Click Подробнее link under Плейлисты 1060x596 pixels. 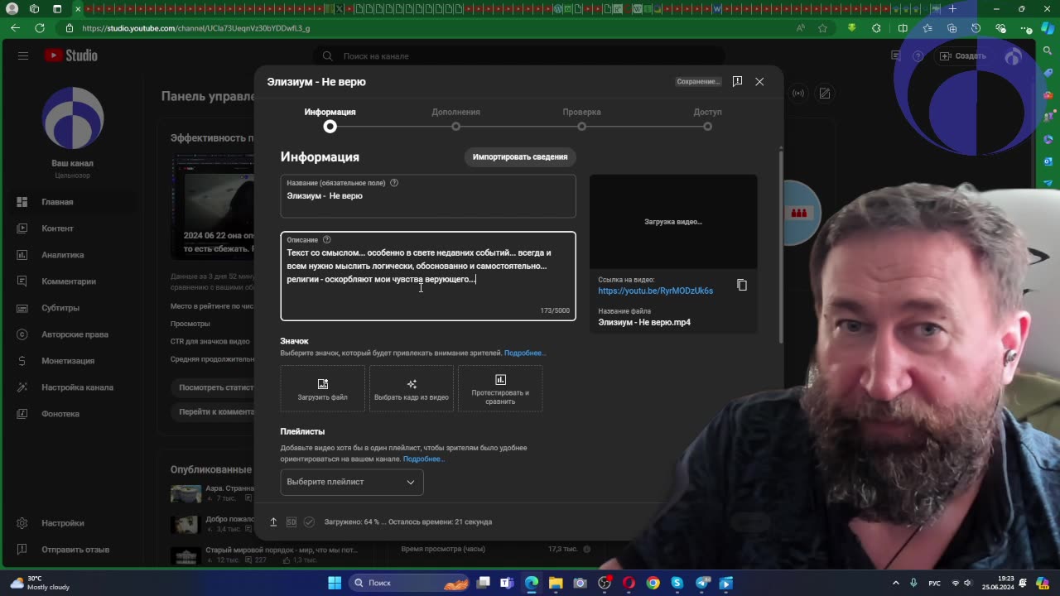tap(424, 459)
